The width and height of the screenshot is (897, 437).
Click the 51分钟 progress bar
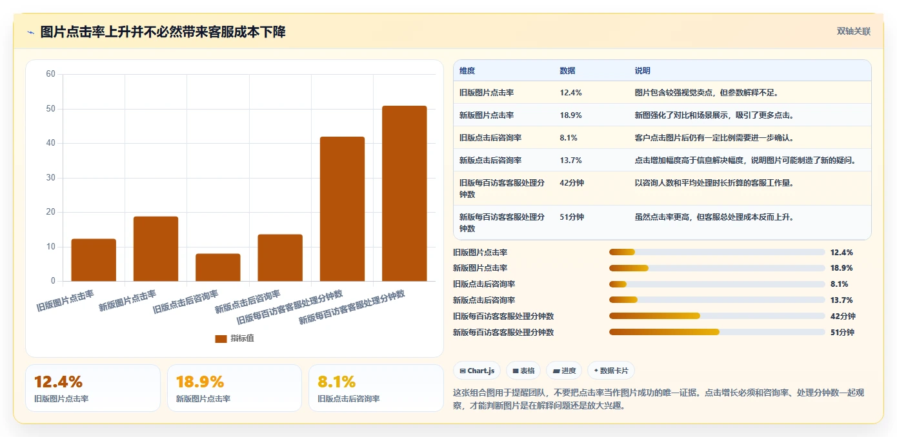pos(717,332)
